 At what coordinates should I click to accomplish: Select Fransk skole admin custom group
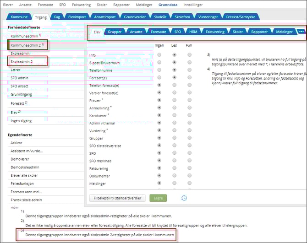pos(26,200)
